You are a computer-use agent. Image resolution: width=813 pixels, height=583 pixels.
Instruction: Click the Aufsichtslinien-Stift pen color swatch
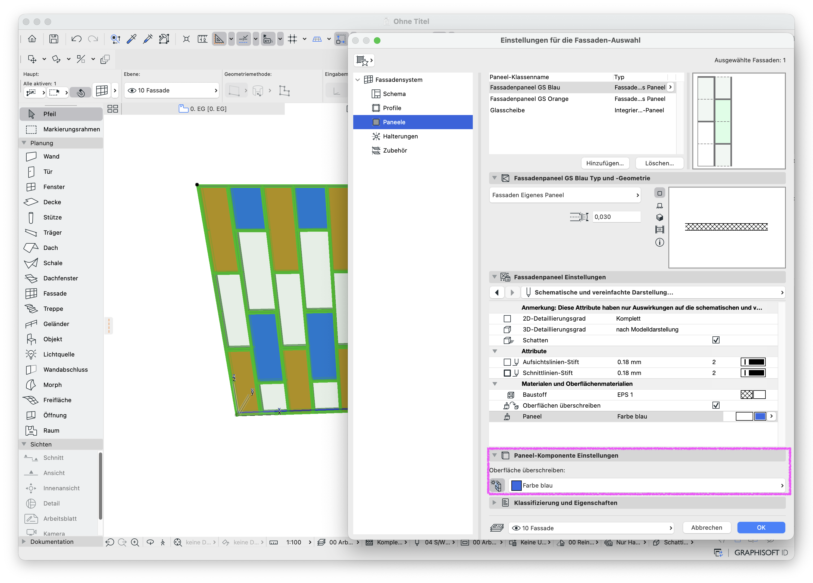point(753,362)
